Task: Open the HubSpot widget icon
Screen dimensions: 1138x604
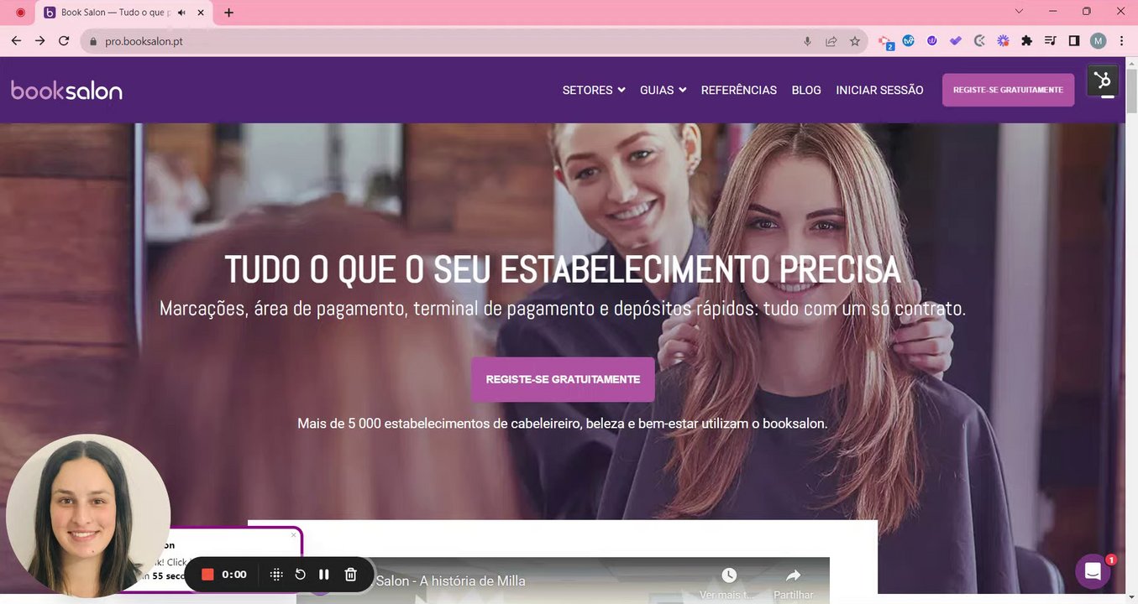Action: click(x=1103, y=81)
